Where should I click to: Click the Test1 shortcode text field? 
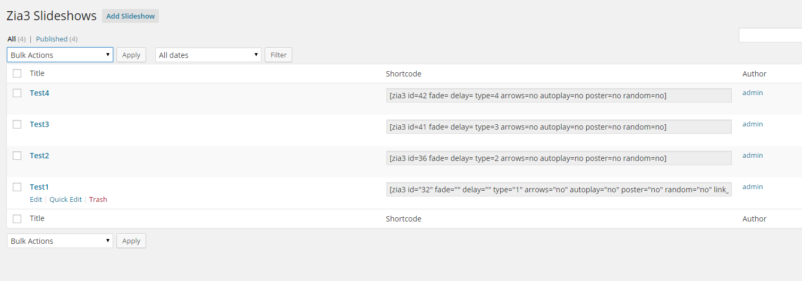coord(559,190)
